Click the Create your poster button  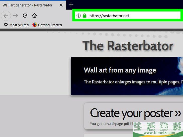(x=133, y=116)
